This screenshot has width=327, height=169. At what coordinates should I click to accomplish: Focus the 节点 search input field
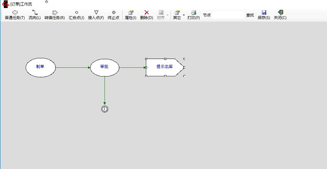coord(228,15)
